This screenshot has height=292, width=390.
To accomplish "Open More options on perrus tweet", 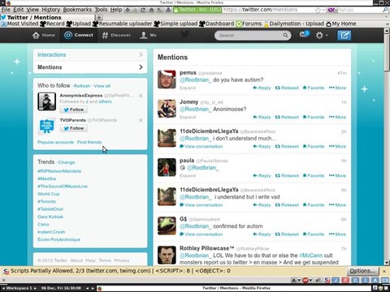I will (337, 88).
